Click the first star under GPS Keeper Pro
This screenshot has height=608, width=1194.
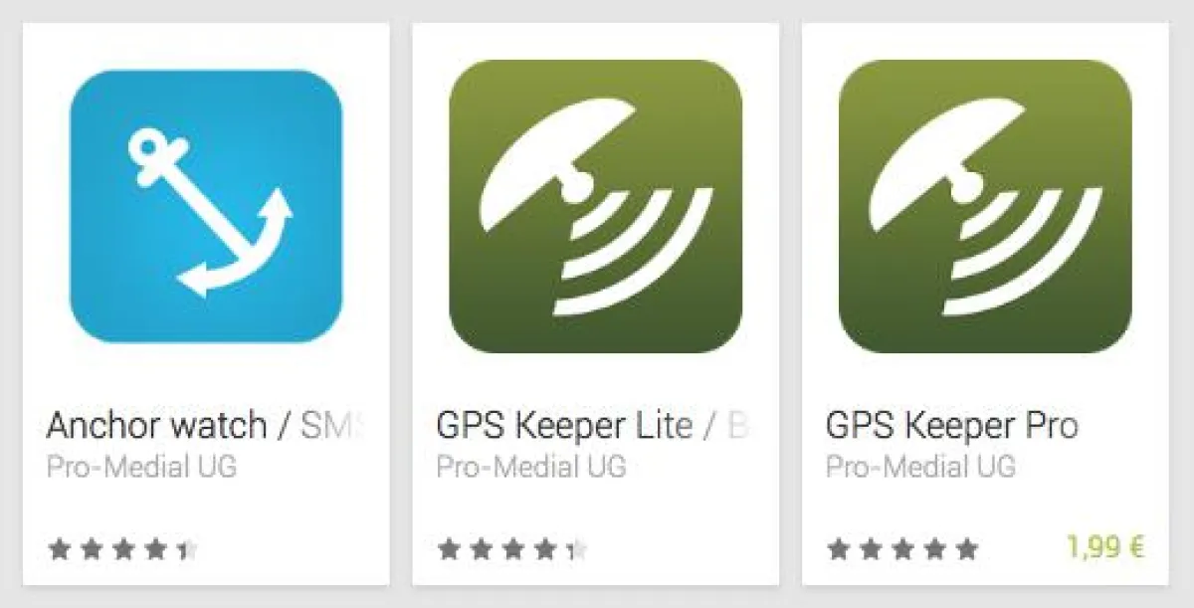tap(840, 548)
